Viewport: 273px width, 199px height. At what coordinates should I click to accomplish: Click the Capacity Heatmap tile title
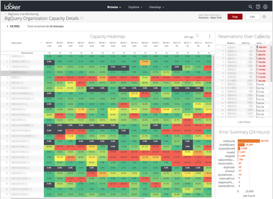point(107,36)
